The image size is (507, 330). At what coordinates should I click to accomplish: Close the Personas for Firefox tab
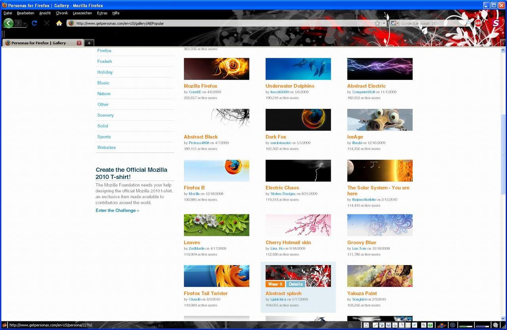(x=79, y=43)
